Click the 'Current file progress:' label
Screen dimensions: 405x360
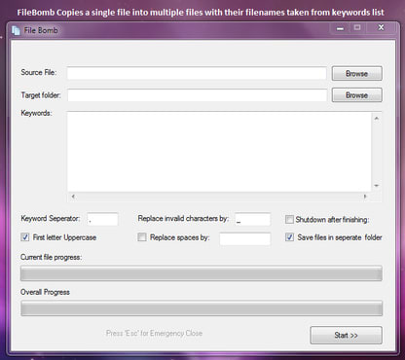[51, 257]
